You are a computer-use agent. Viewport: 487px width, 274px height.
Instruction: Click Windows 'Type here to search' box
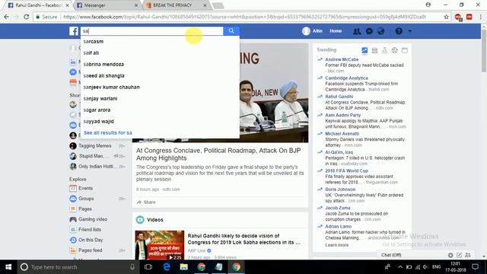click(78, 267)
